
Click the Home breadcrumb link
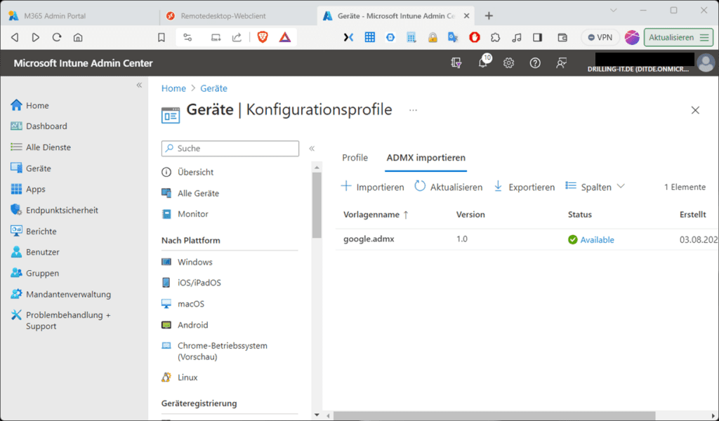[173, 88]
